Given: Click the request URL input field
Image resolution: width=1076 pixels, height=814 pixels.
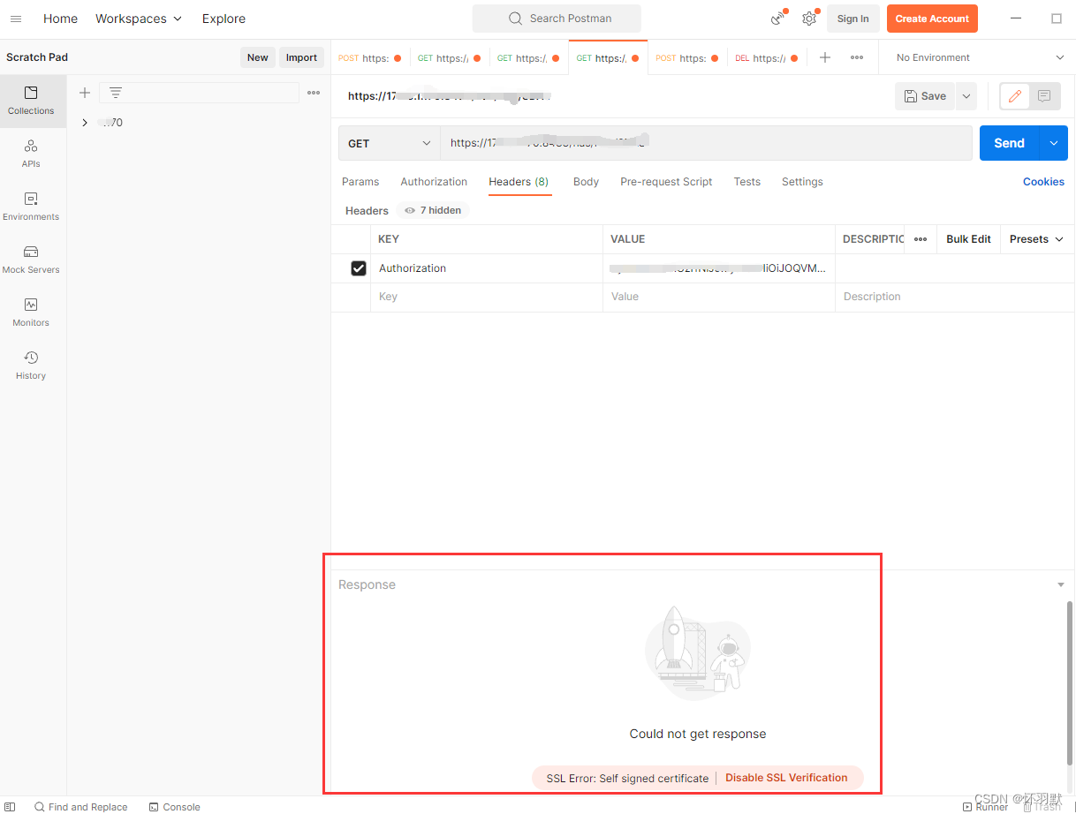Looking at the screenshot, I should coord(706,143).
